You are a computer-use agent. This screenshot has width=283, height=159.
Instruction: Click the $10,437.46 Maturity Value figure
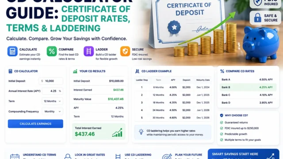click(116, 99)
